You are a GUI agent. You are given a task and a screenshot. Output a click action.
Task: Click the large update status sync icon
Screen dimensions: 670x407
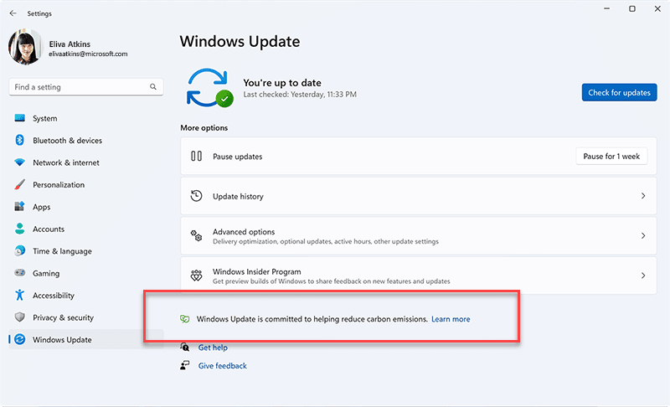point(209,88)
